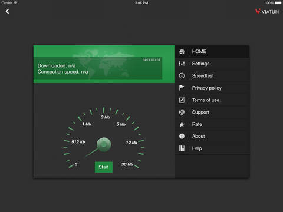Click the Help book icon

pyautogui.click(x=182, y=148)
